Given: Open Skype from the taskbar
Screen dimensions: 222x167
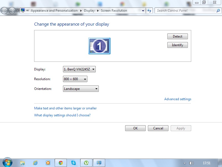Looking at the screenshot, I should point(73,163).
